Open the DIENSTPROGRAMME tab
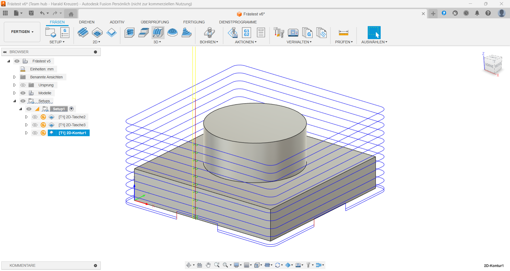The width and height of the screenshot is (510, 271). tap(238, 22)
